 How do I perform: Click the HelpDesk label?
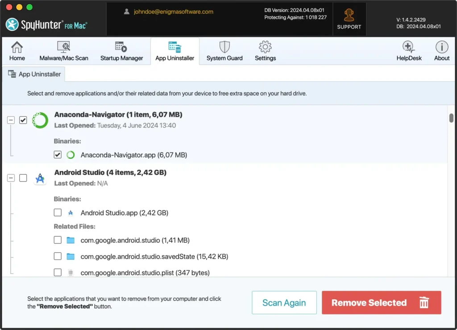coord(409,58)
